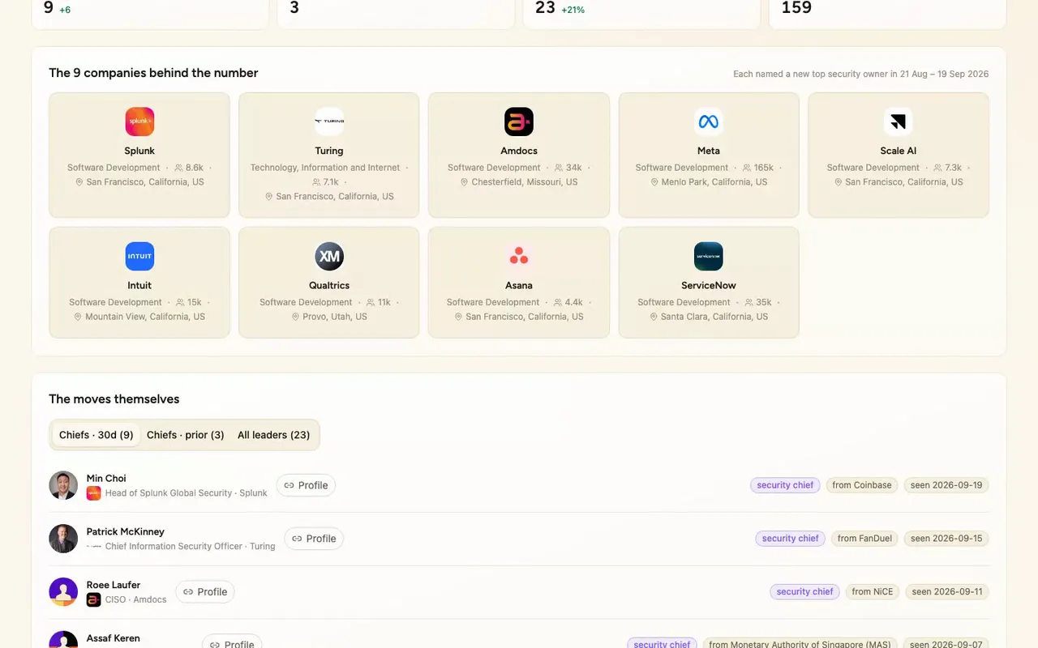Click the Scale AI company name
The width and height of the screenshot is (1038, 648).
(899, 151)
